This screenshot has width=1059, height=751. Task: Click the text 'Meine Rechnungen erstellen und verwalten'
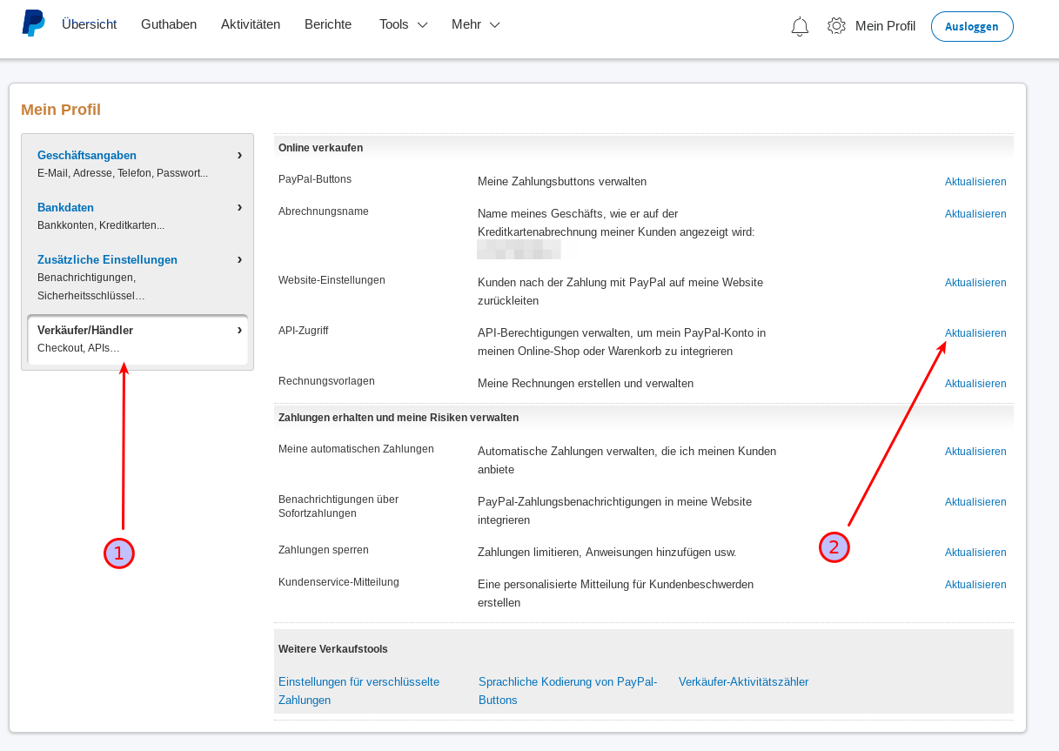pyautogui.click(x=586, y=384)
